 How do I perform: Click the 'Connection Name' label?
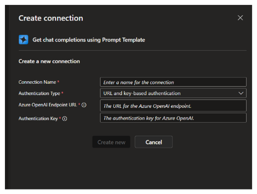pyautogui.click(x=37, y=82)
